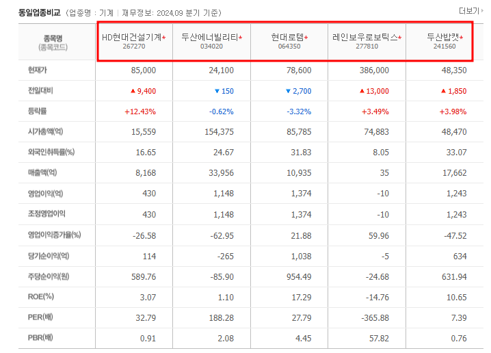The height and width of the screenshot is (353, 491).
Task: Select the 주당순이익(원) row label
Action: coord(49,276)
